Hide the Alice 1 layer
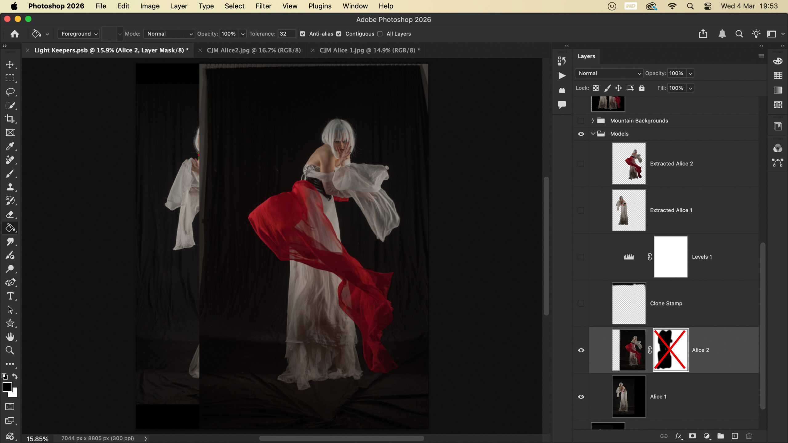Viewport: 788px width, 443px height. [x=581, y=397]
